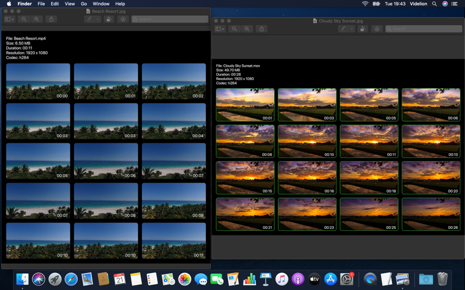Open sidebar view dropdown in Cloudy Sky Sunset

(220, 28)
